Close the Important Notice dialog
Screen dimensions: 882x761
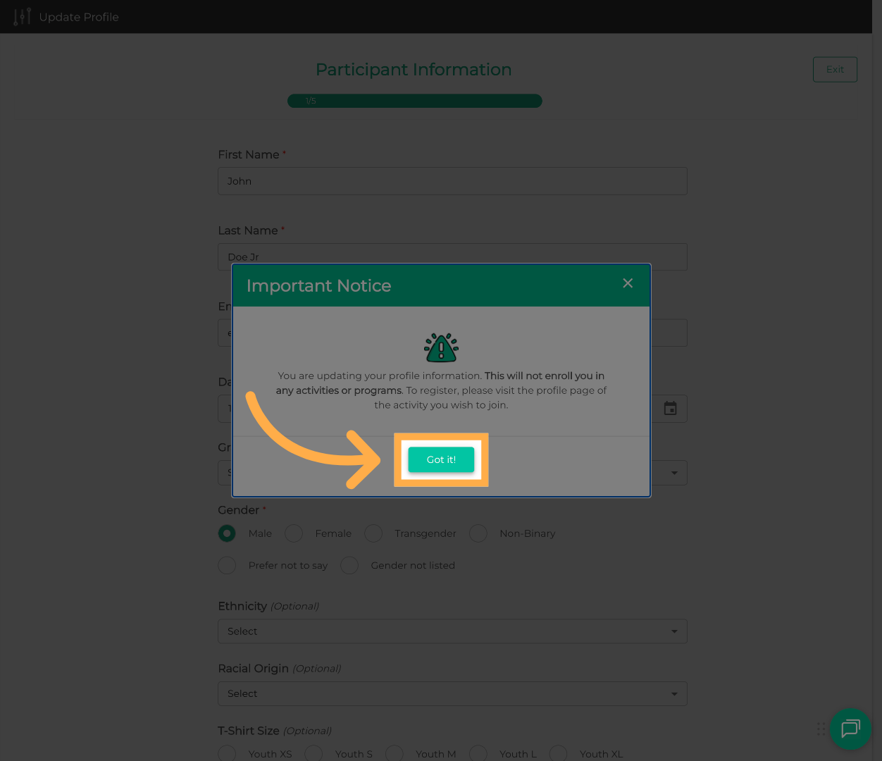coord(628,283)
